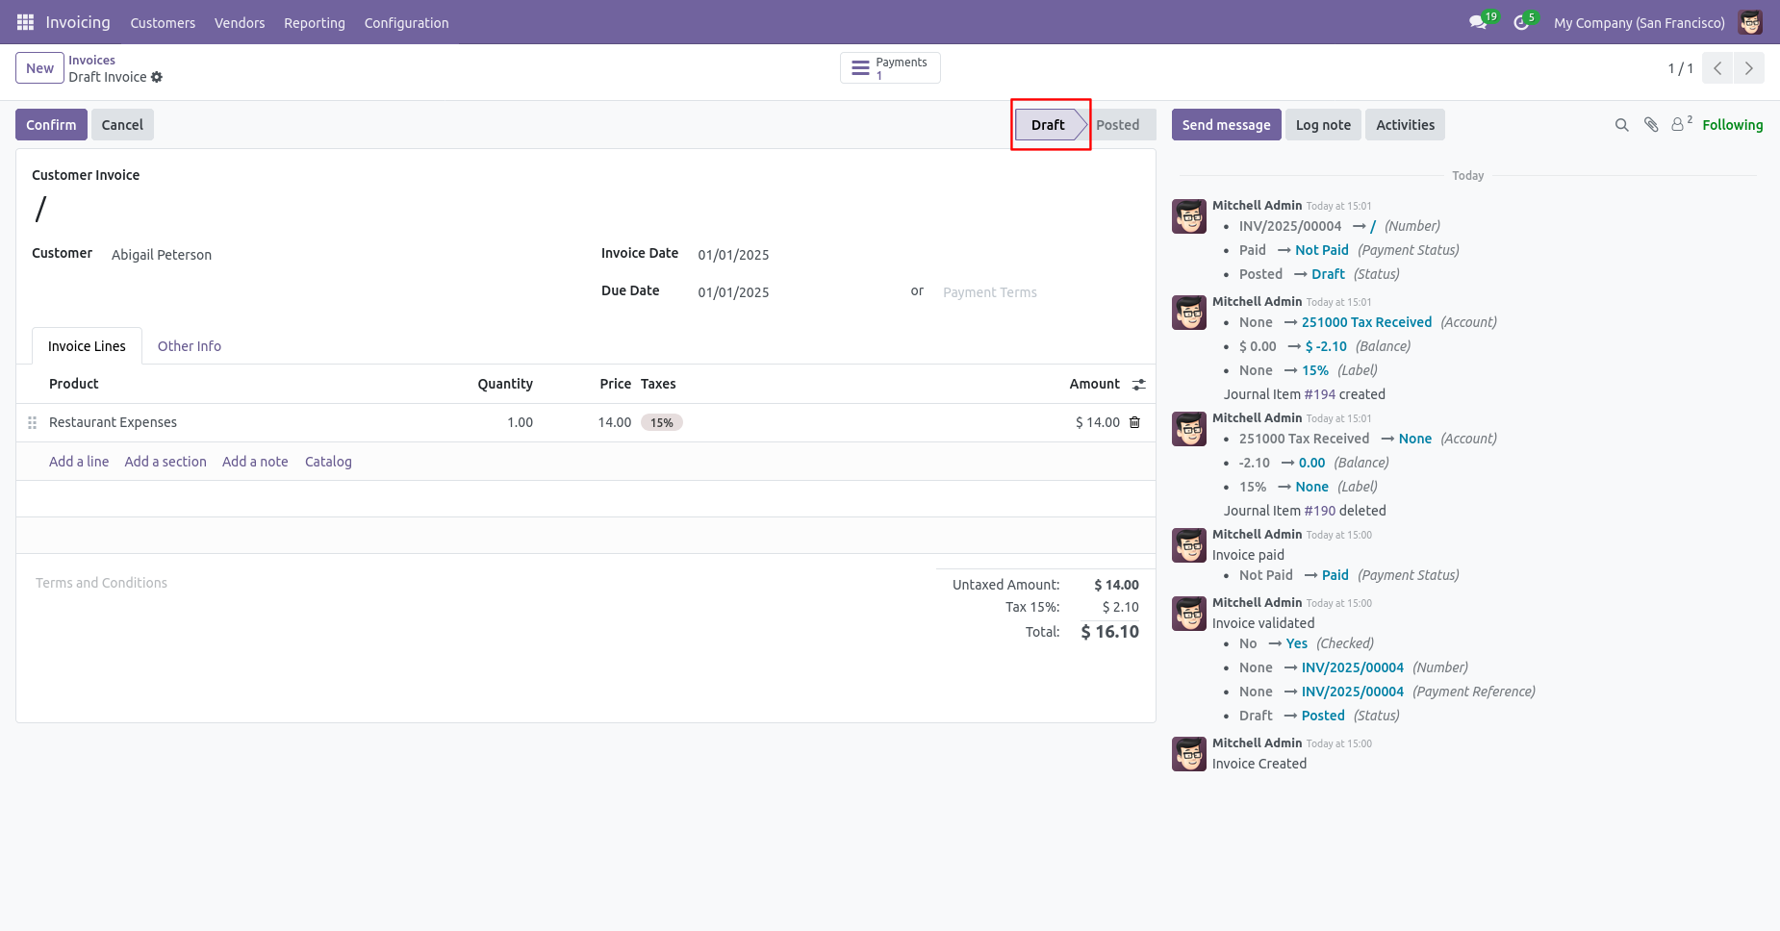Viewport: 1780px width, 931px height.
Task: Click the Payments smart button icon
Action: point(861,68)
